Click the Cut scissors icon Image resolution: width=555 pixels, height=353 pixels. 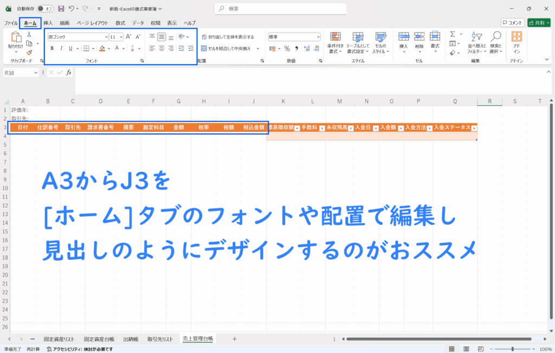coord(29,35)
